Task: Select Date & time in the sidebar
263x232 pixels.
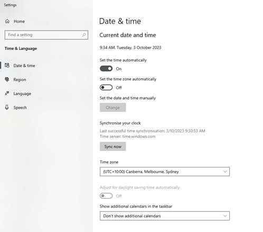Action: (x=24, y=66)
